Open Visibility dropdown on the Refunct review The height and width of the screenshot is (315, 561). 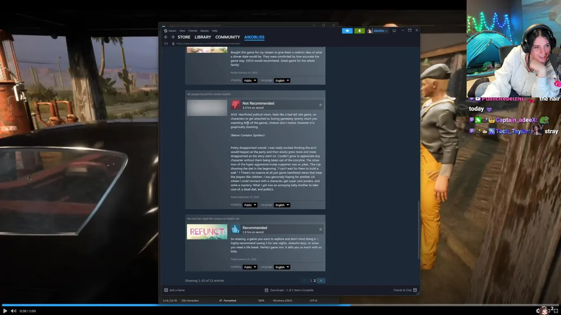point(250,267)
